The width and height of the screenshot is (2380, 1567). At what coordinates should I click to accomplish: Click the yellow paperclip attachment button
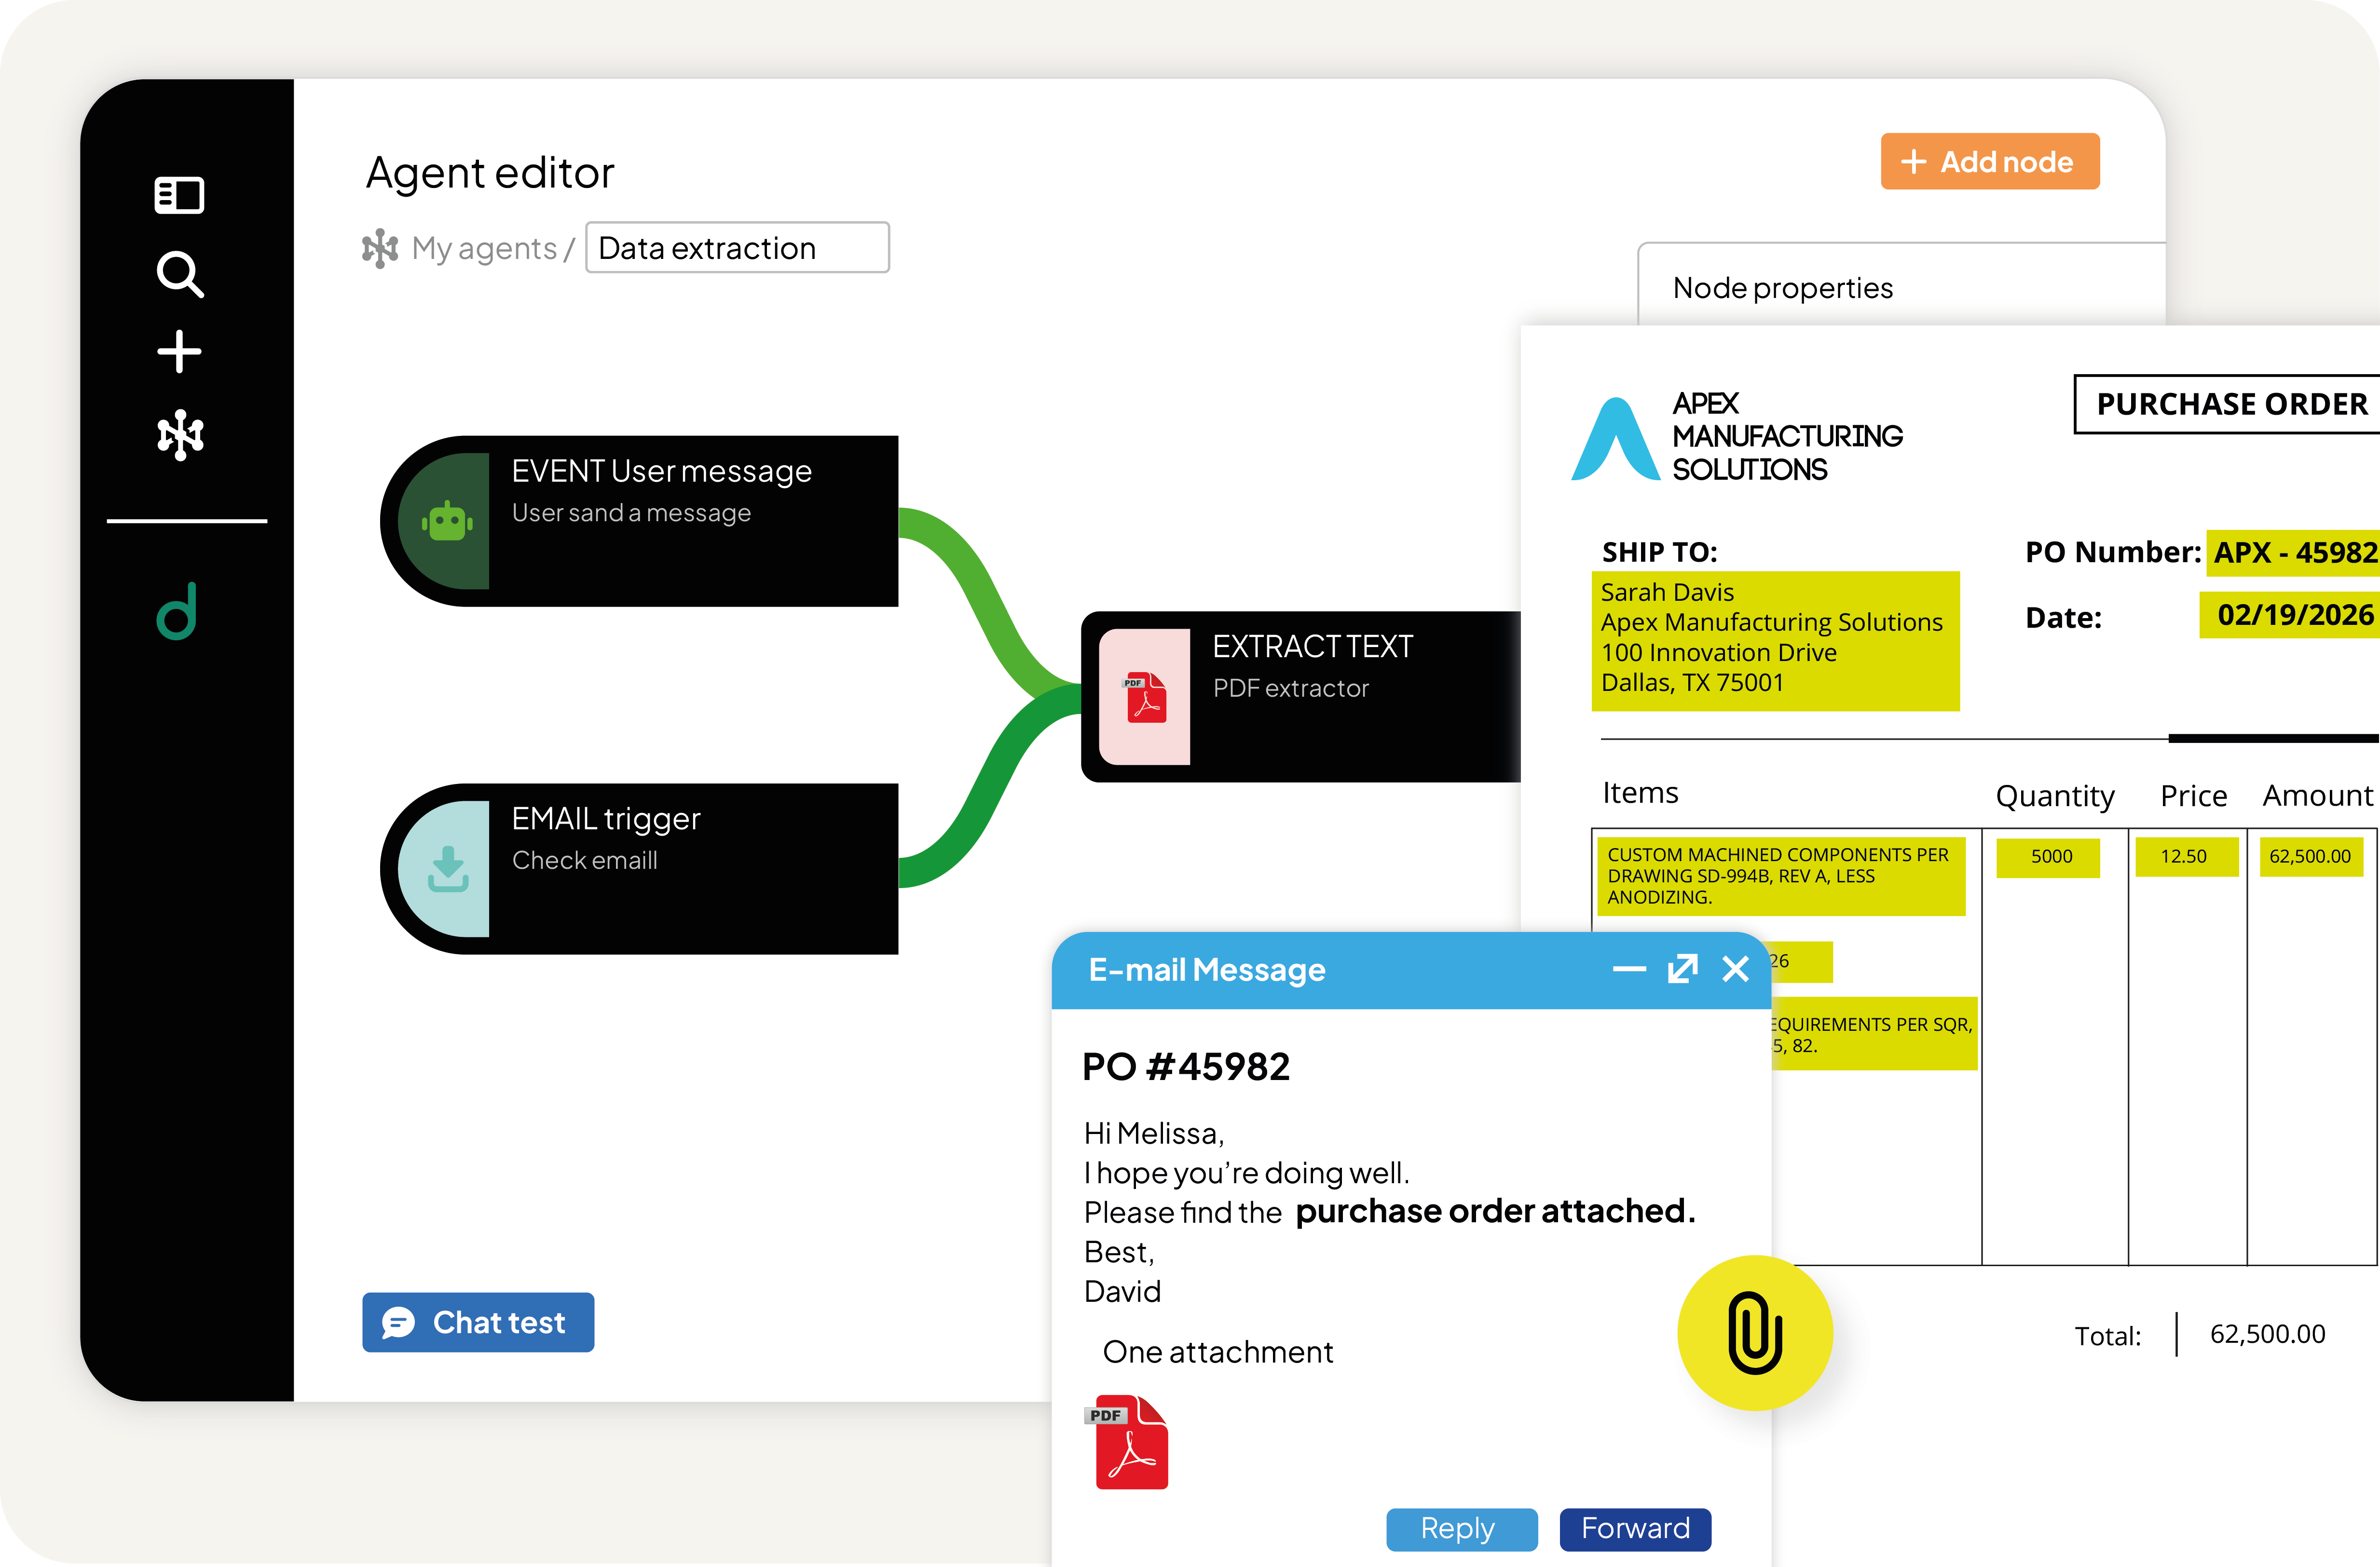click(1755, 1333)
